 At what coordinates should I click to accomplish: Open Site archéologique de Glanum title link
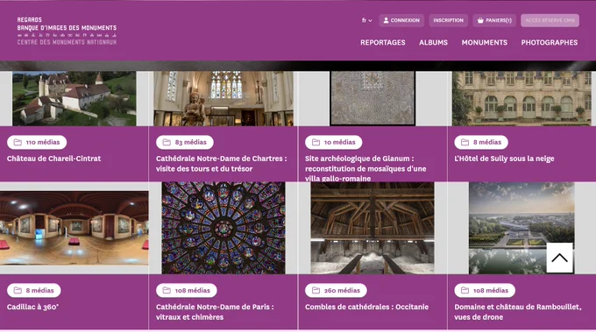coord(365,168)
